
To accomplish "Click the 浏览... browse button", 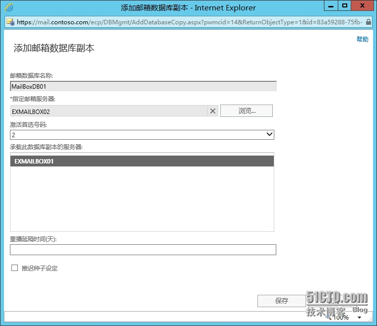I will click(247, 111).
